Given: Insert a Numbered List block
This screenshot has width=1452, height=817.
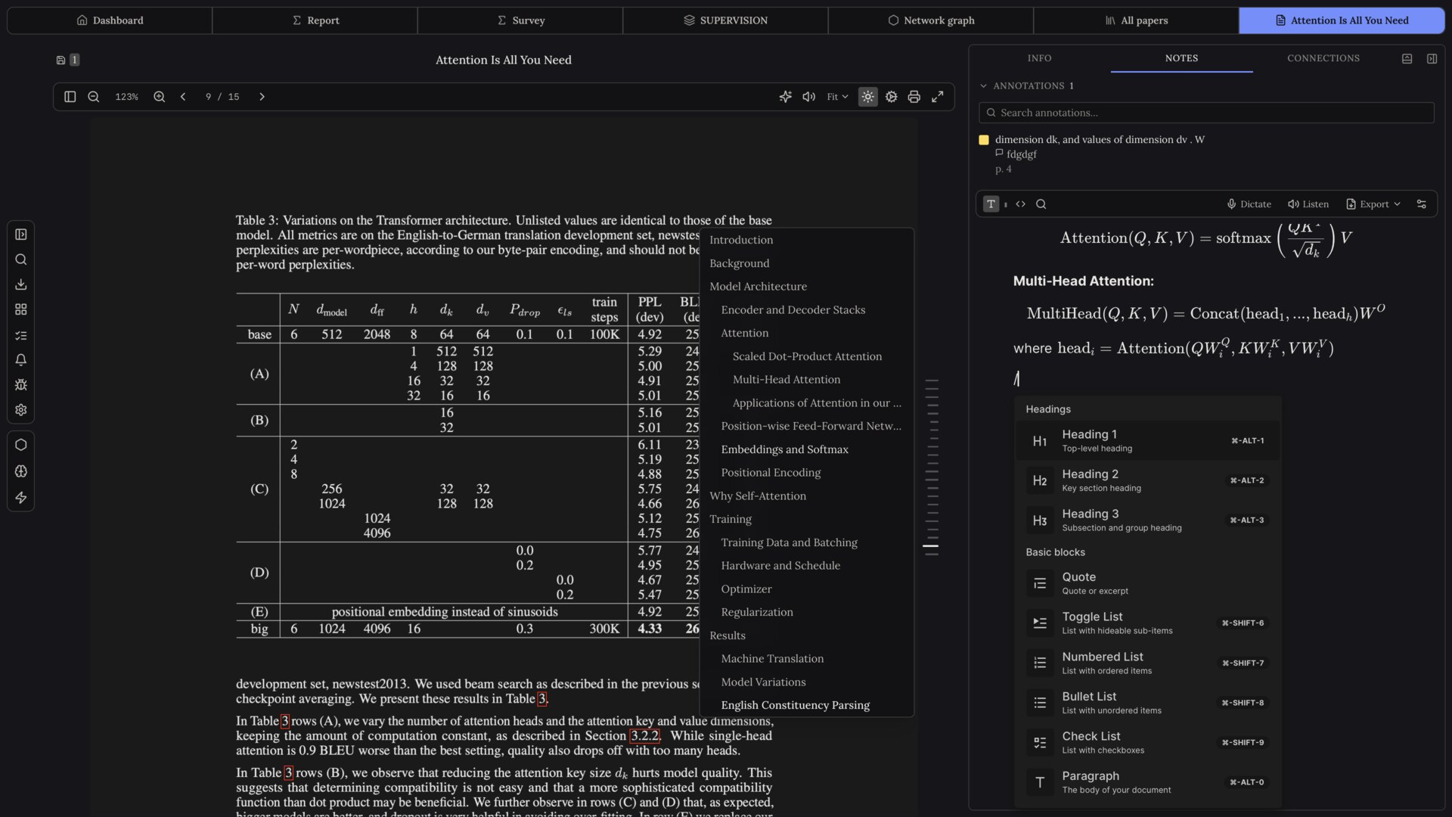Looking at the screenshot, I should (1148, 663).
